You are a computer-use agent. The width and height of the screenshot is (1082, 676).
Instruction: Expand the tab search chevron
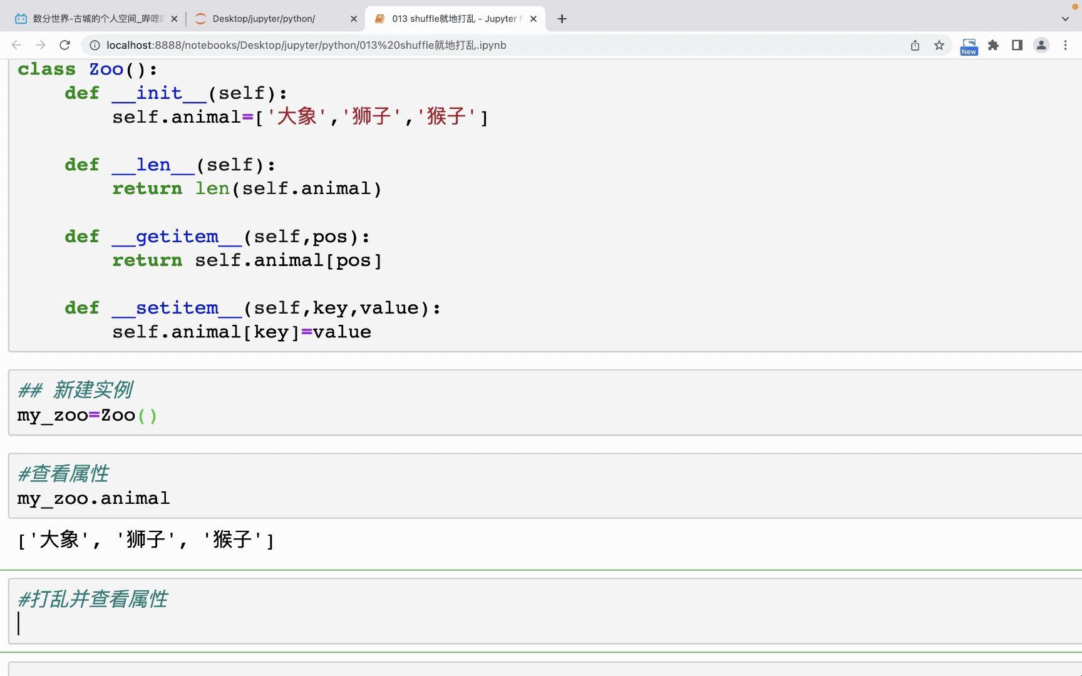pos(1065,19)
